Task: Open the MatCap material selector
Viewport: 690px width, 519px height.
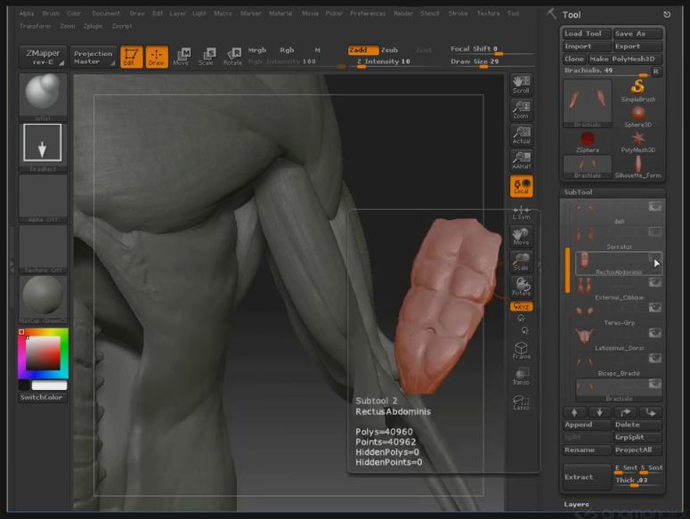Action: (x=43, y=300)
